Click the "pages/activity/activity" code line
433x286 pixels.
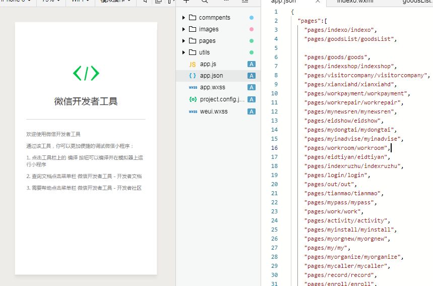pyautogui.click(x=347, y=221)
